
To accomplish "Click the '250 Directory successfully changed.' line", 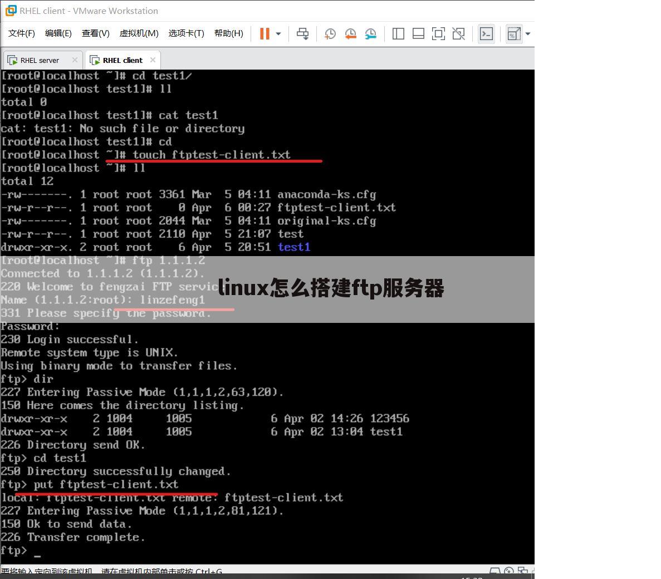I will [116, 471].
